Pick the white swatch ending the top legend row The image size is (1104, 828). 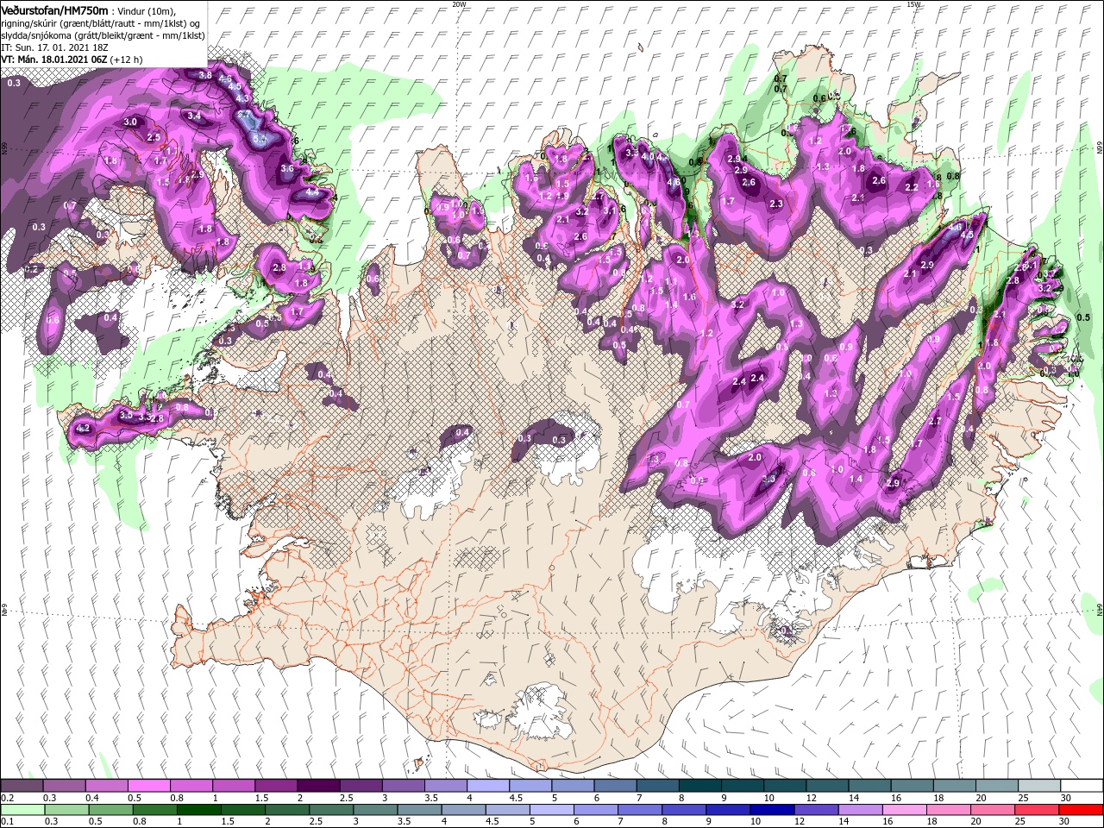point(1081,787)
